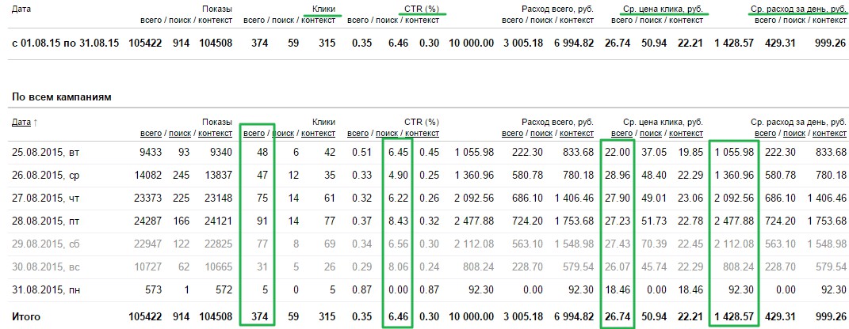This screenshot has height=329, width=849.
Task: Click impressions value 14082 for 26.08
Action: click(148, 176)
